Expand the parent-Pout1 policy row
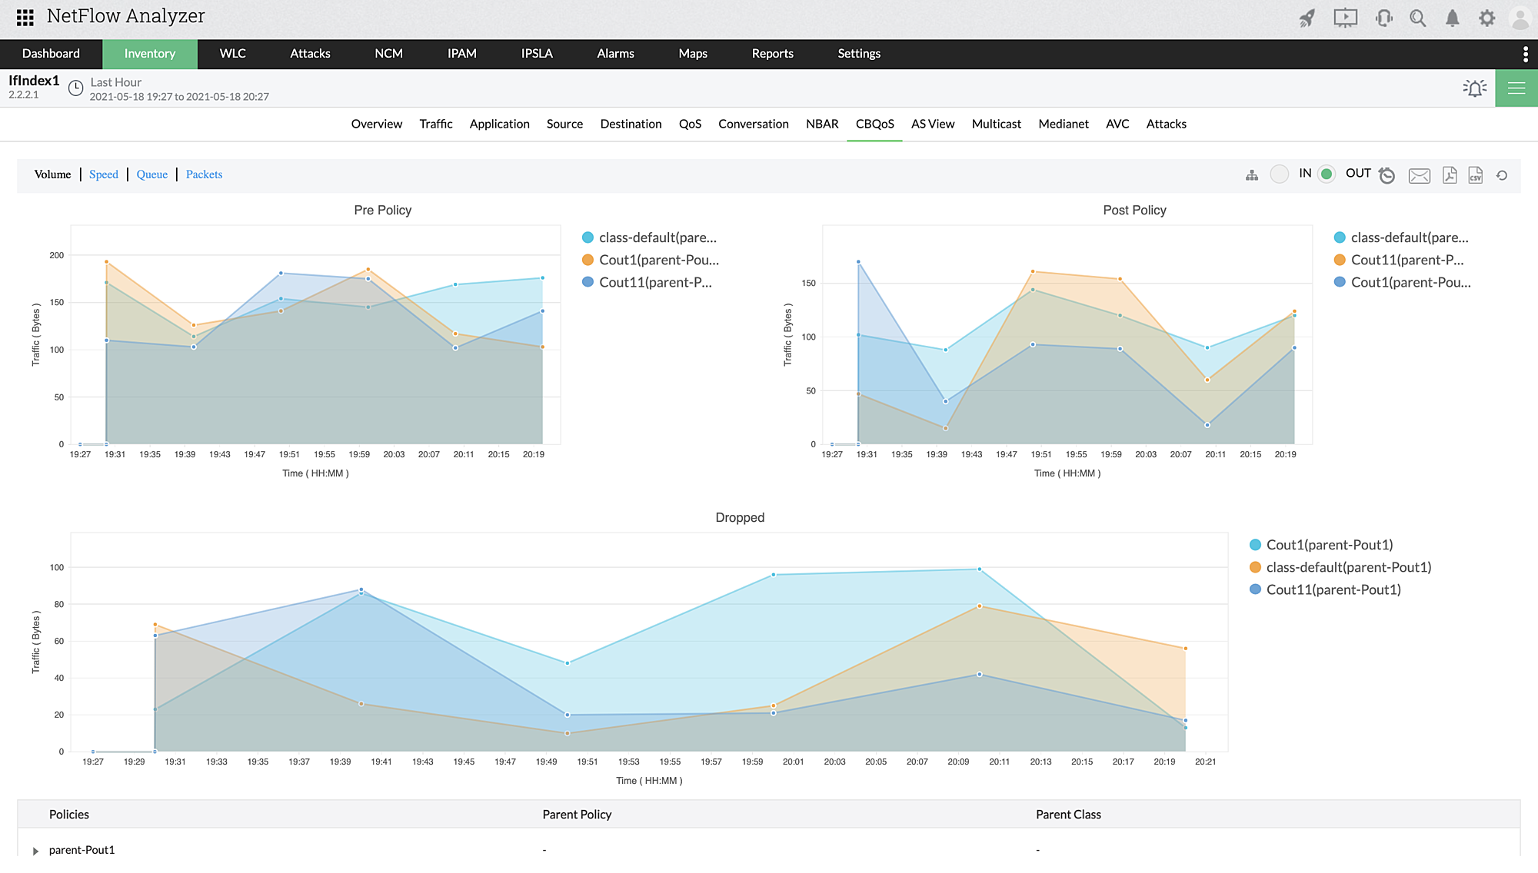The width and height of the screenshot is (1538, 873). 35,851
